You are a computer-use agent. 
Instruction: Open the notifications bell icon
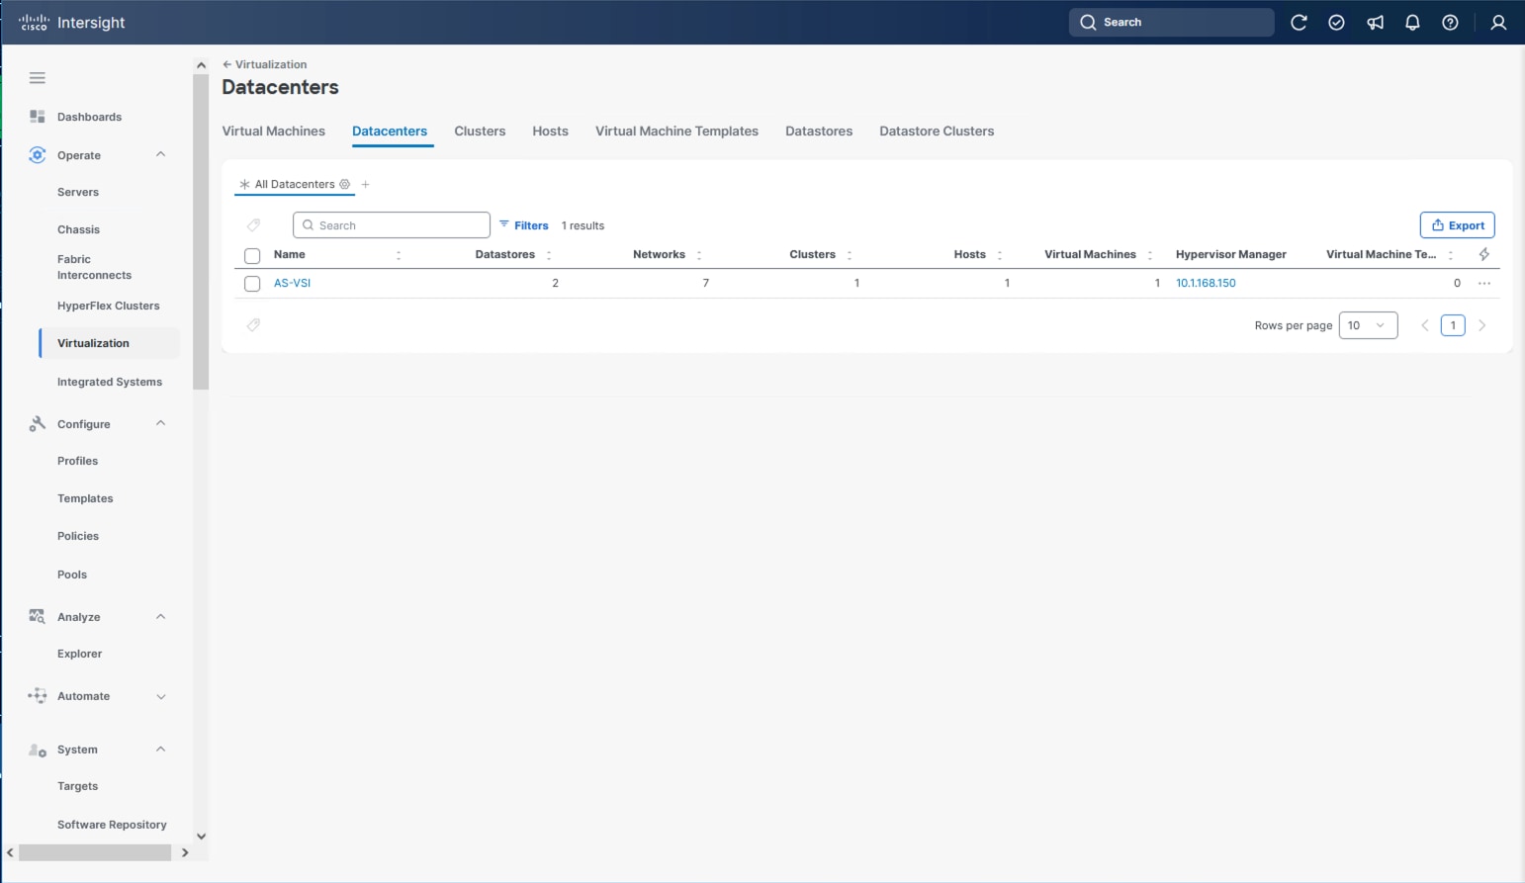pos(1412,22)
